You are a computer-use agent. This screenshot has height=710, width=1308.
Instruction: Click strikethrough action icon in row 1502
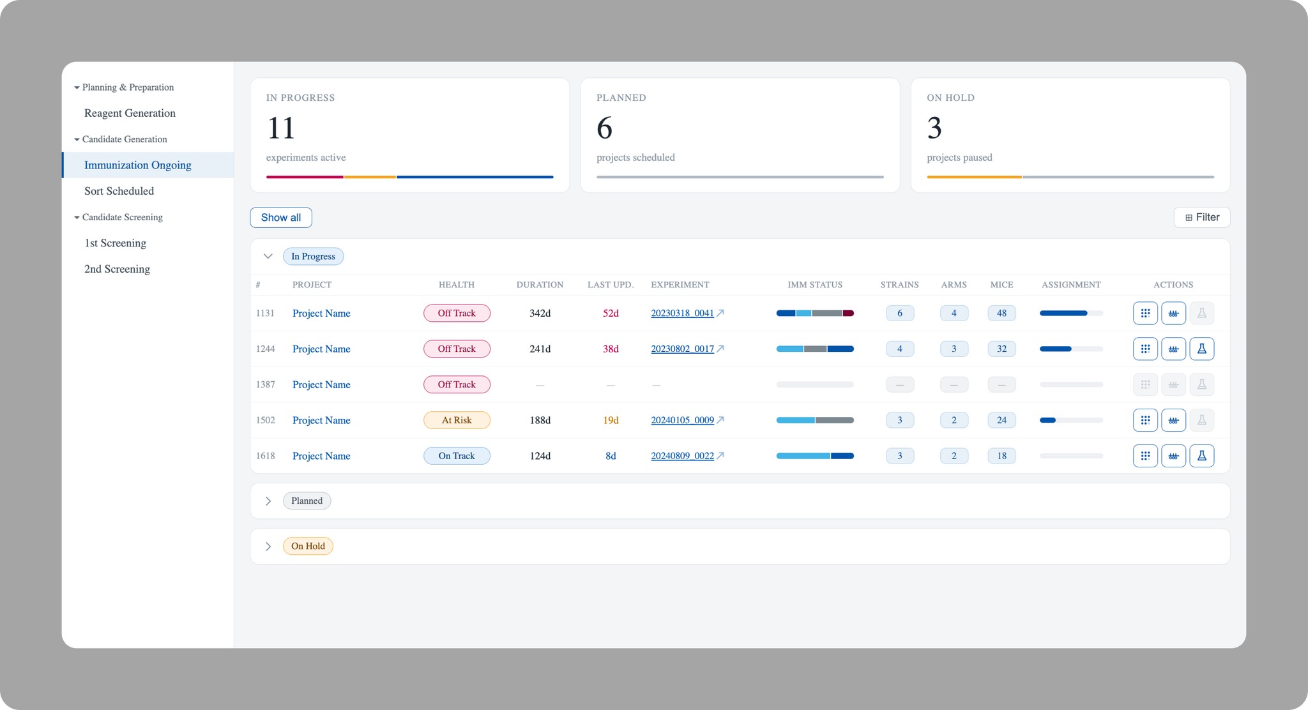pyautogui.click(x=1173, y=420)
